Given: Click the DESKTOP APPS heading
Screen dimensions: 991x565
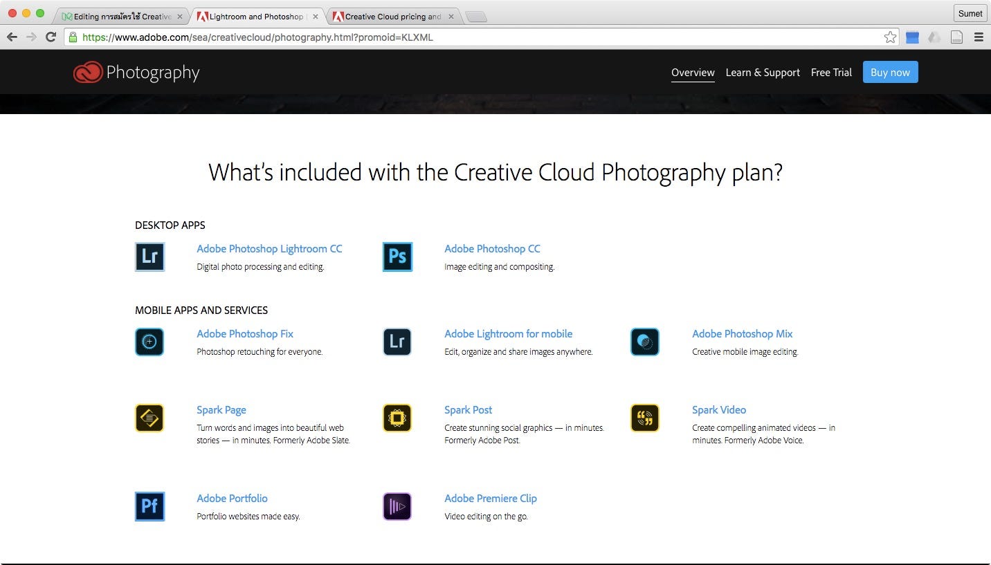Looking at the screenshot, I should (x=170, y=225).
